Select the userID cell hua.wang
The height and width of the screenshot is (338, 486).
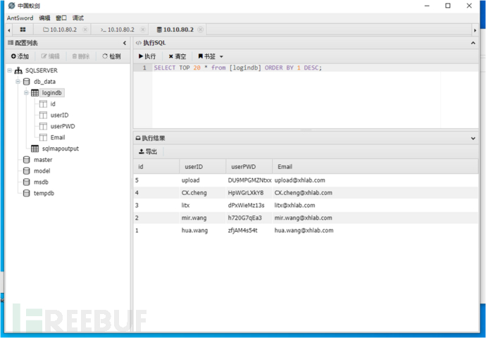pyautogui.click(x=194, y=230)
